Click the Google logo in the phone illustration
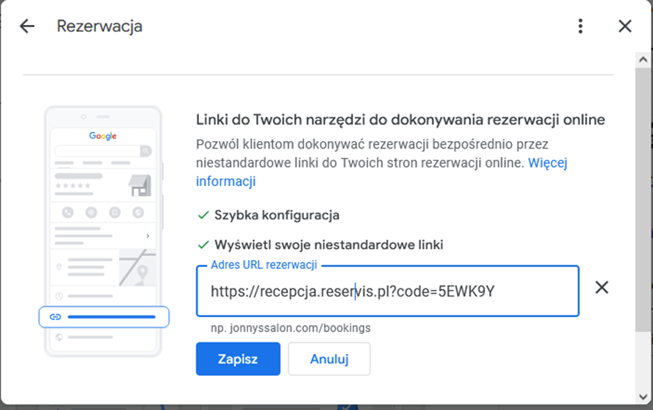The image size is (653, 410). click(x=103, y=136)
